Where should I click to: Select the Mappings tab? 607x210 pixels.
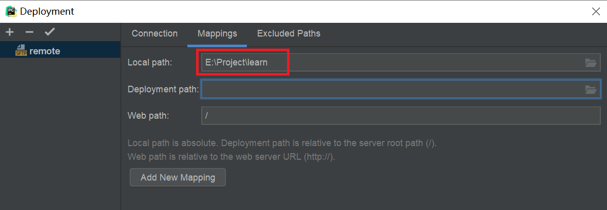coord(217,33)
